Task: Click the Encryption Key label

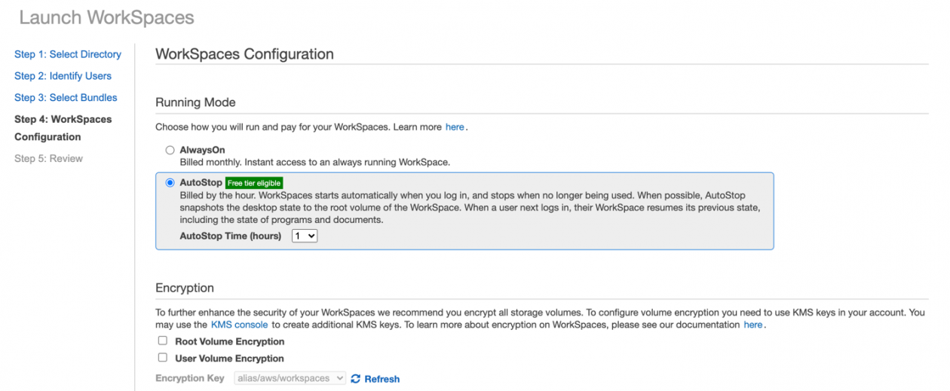Action: pos(190,379)
